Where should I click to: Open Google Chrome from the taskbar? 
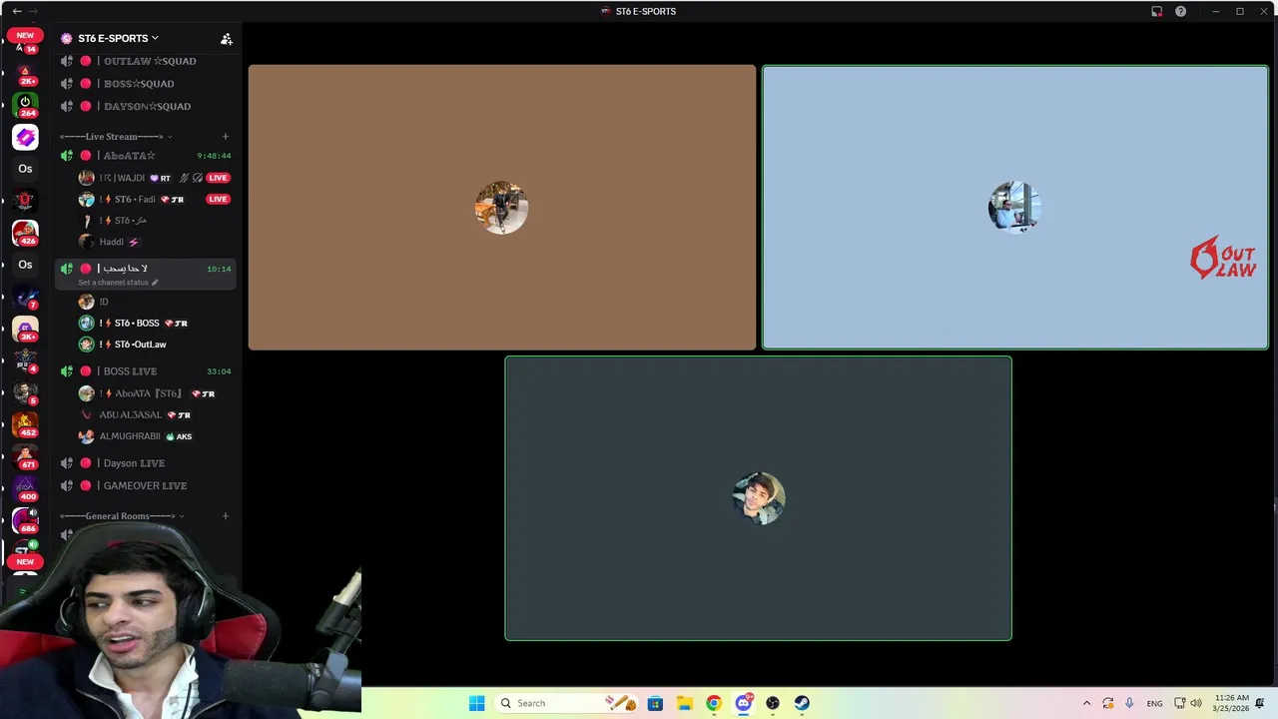tap(713, 703)
